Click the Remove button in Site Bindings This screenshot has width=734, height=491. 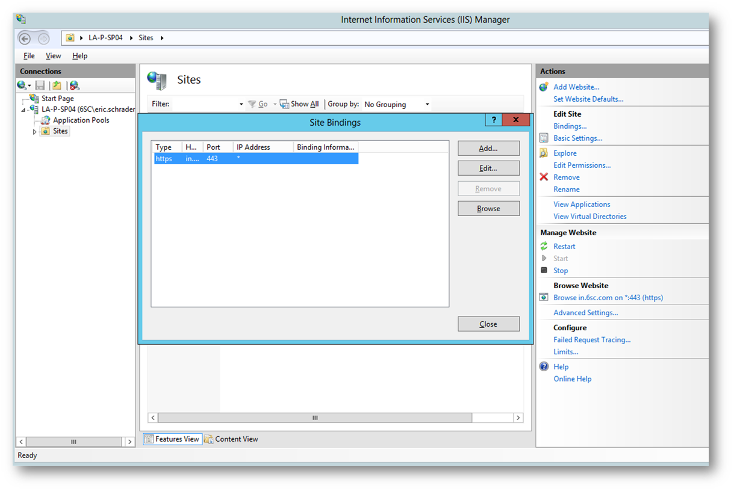pyautogui.click(x=488, y=188)
